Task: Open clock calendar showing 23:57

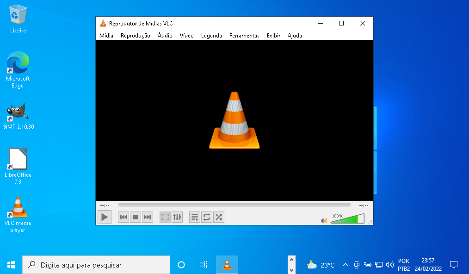Action: click(x=428, y=265)
